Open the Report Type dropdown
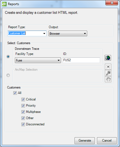 (27, 33)
